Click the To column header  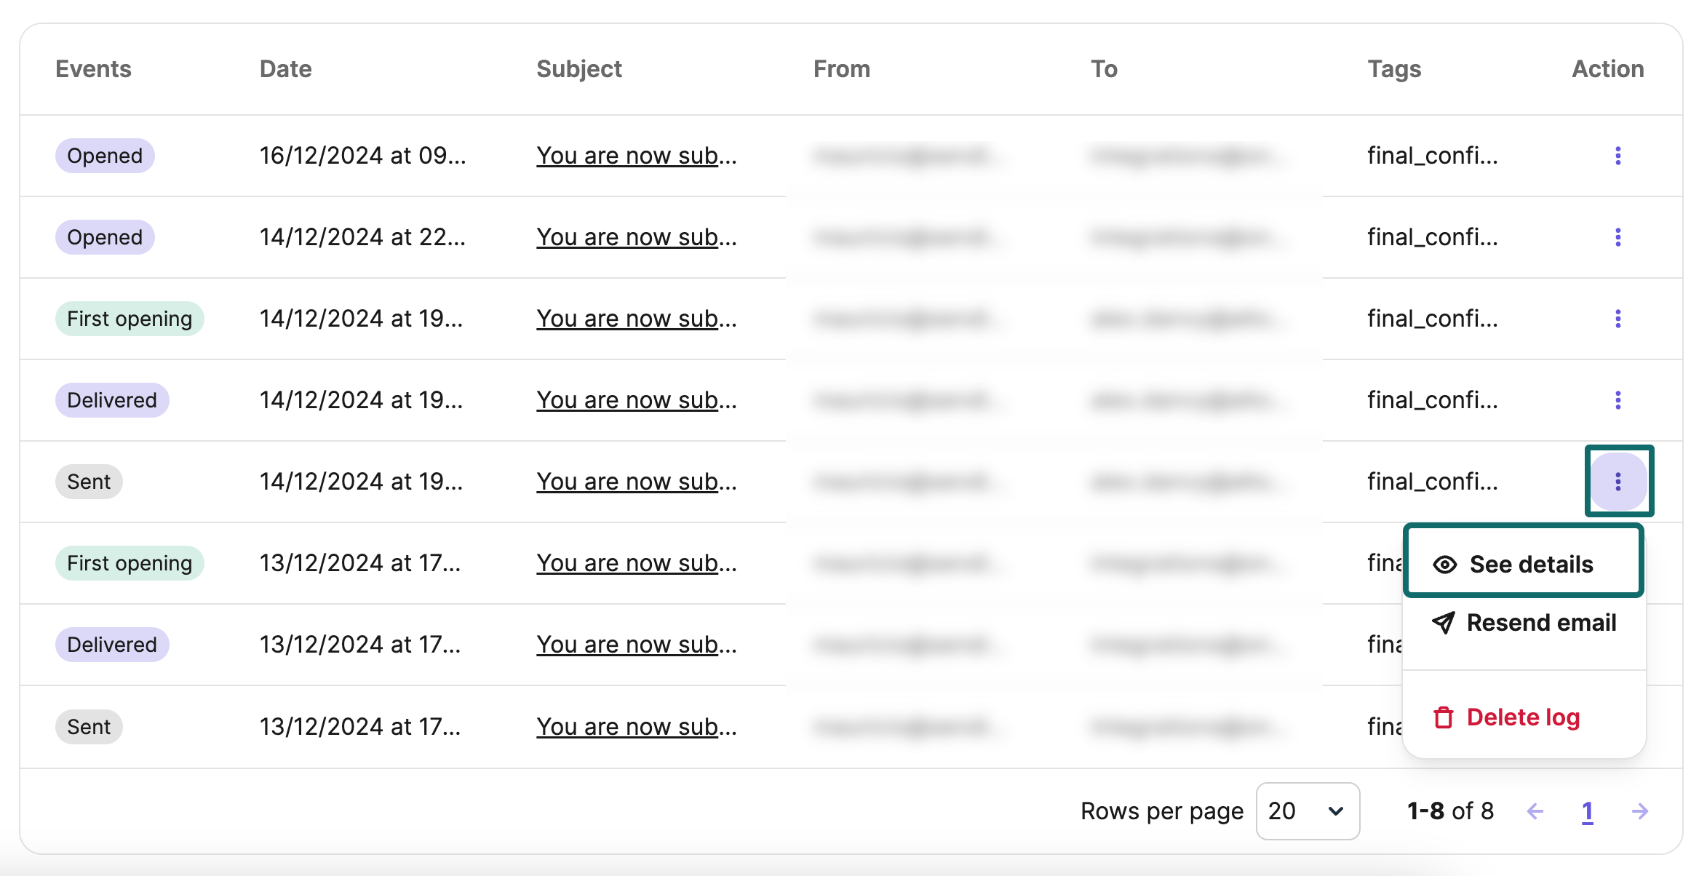coord(1104,68)
